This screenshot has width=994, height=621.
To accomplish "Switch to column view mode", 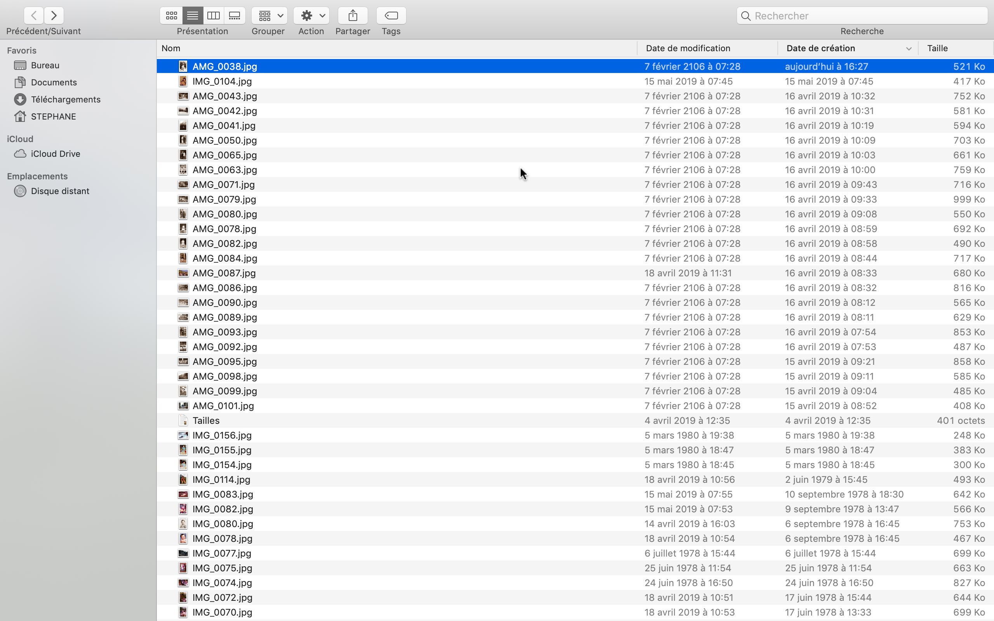I will pos(213,16).
